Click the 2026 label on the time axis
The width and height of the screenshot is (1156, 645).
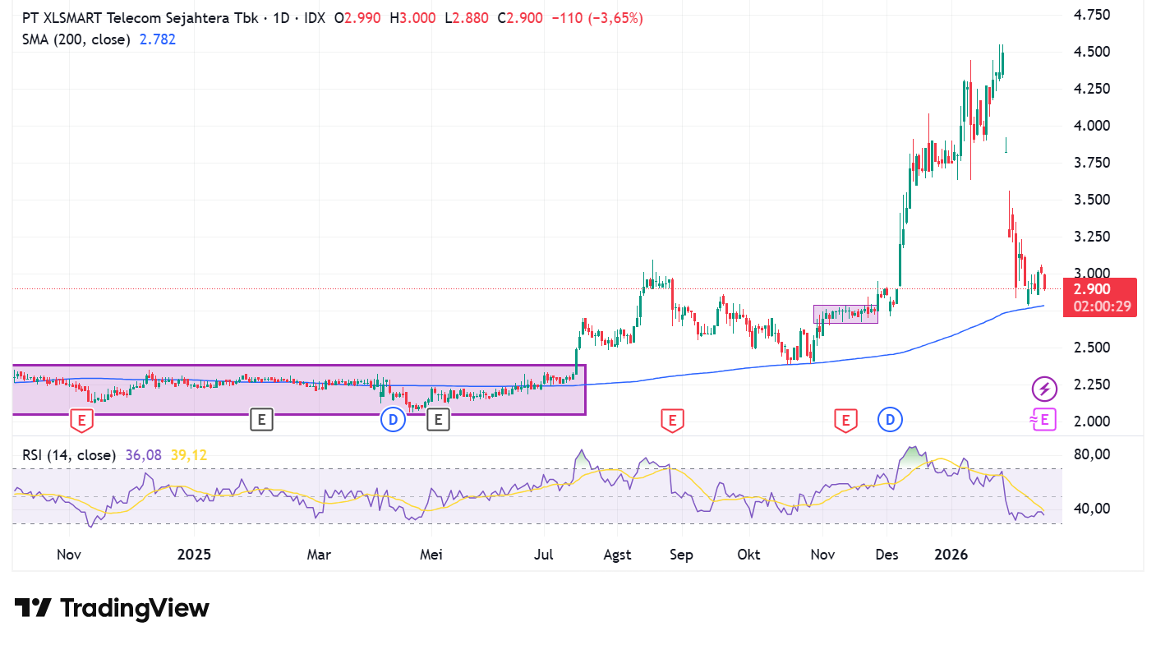(951, 555)
